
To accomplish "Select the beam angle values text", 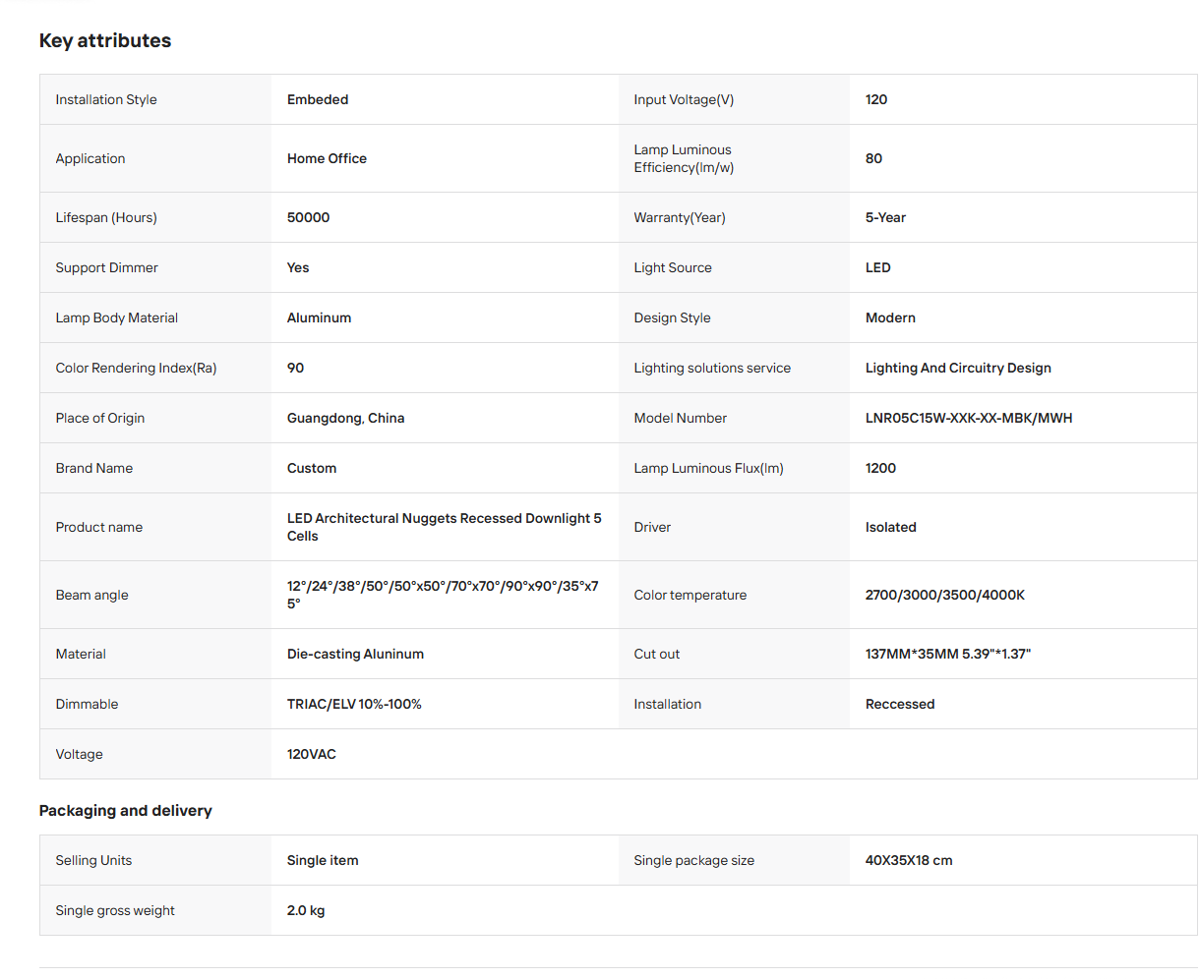I will tap(443, 595).
